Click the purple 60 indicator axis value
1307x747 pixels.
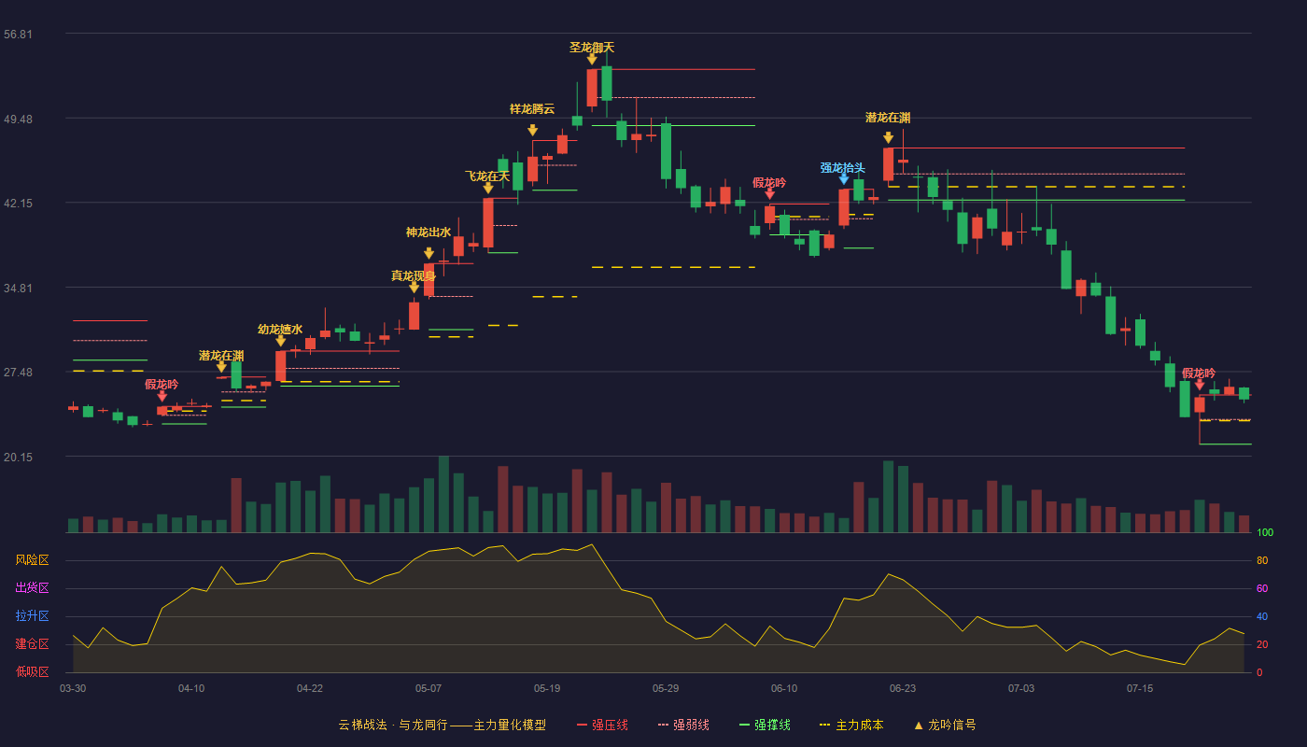tap(1262, 589)
